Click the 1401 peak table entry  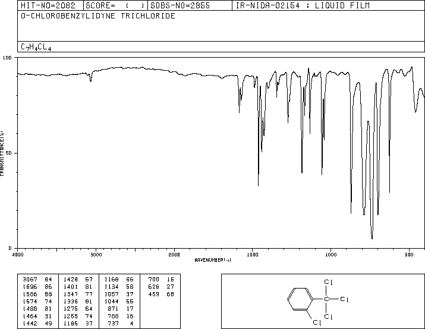(78, 287)
